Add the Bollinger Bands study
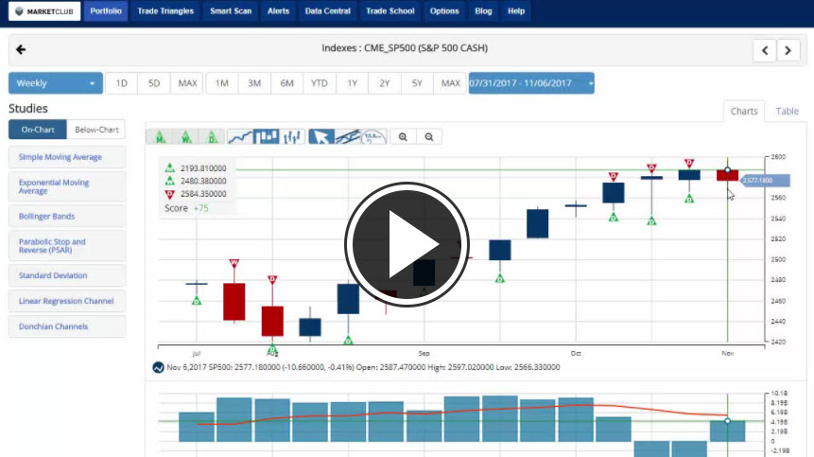 [x=66, y=216]
